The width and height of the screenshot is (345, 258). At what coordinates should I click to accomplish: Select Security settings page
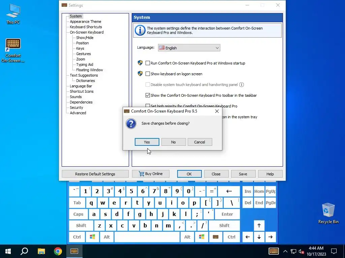tap(76, 107)
